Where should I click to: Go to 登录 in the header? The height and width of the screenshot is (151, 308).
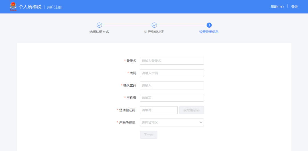[294, 7]
